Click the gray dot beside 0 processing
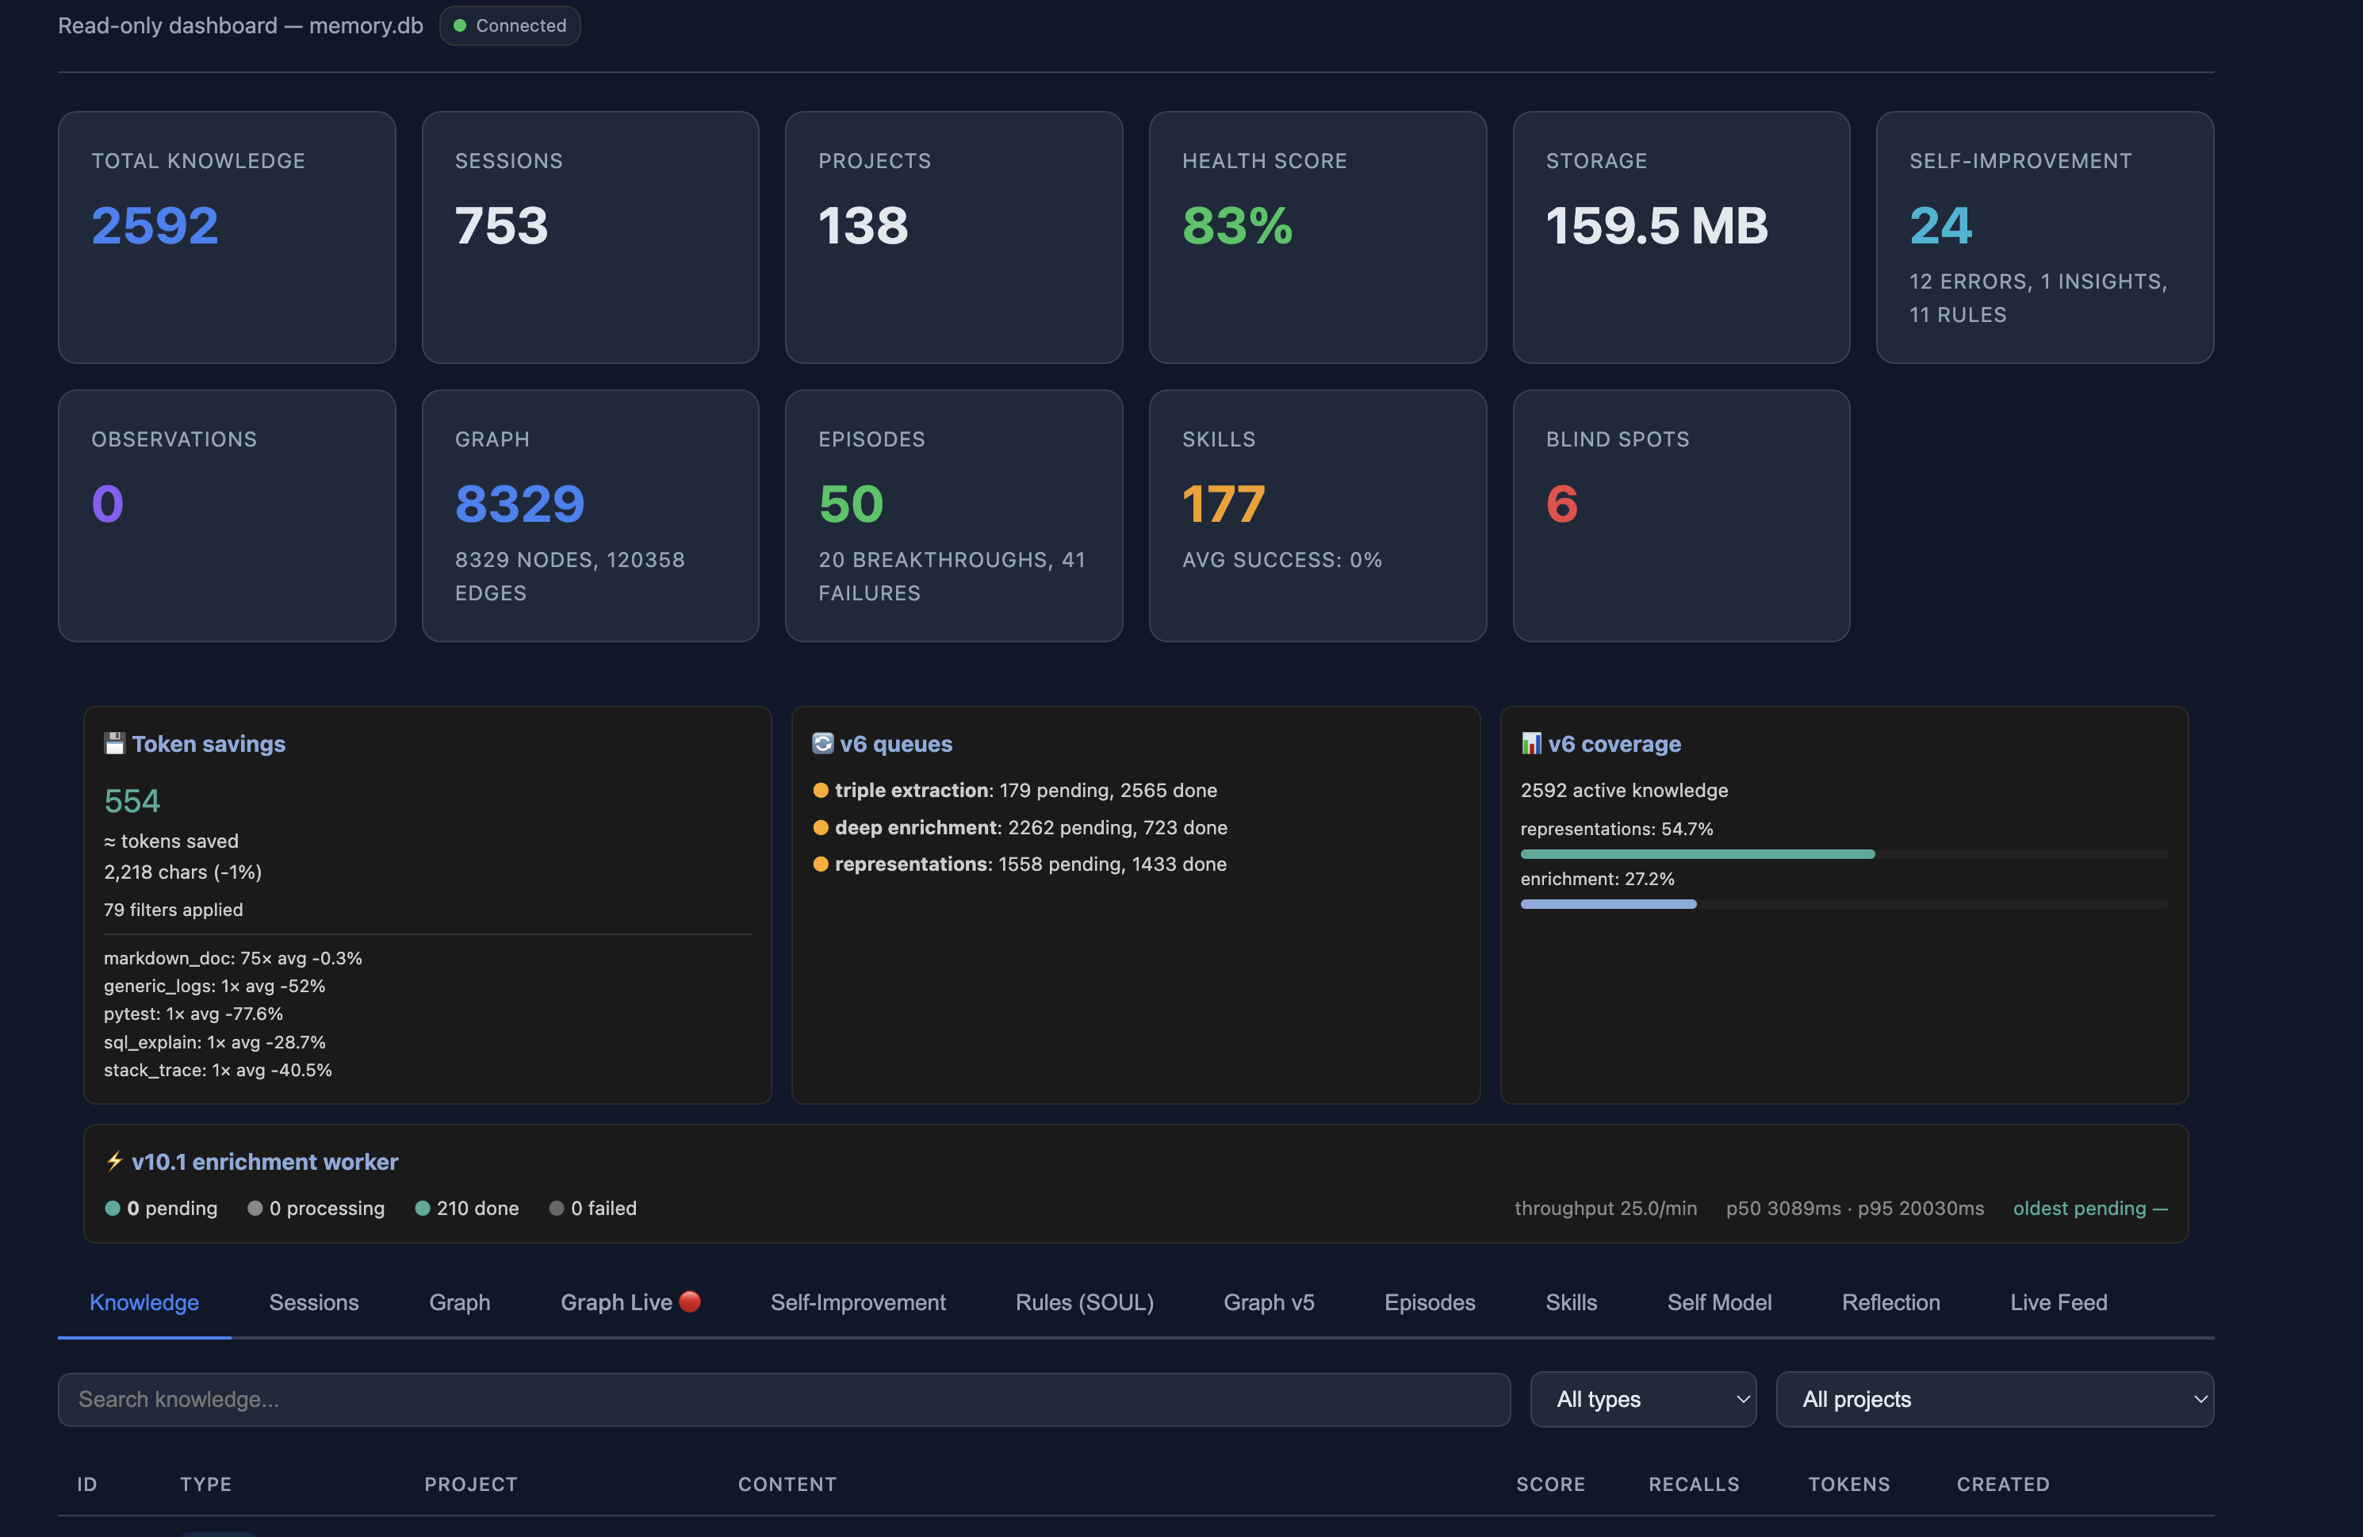The height and width of the screenshot is (1537, 2363). click(255, 1209)
